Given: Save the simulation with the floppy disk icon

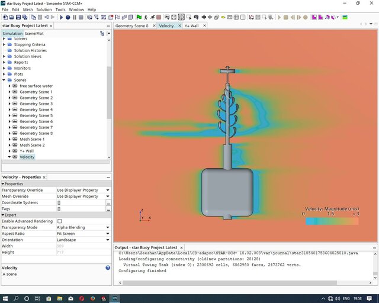Looking at the screenshot, I should tap(18, 17).
